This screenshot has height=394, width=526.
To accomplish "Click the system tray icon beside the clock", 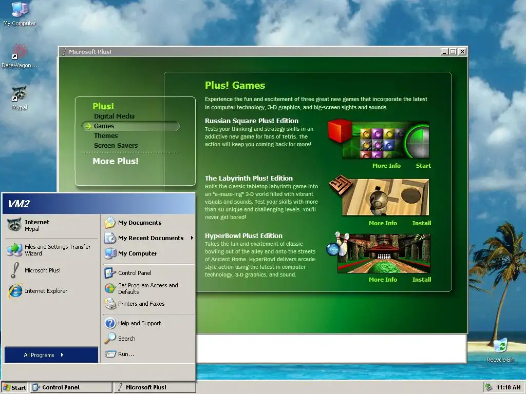I will [489, 387].
